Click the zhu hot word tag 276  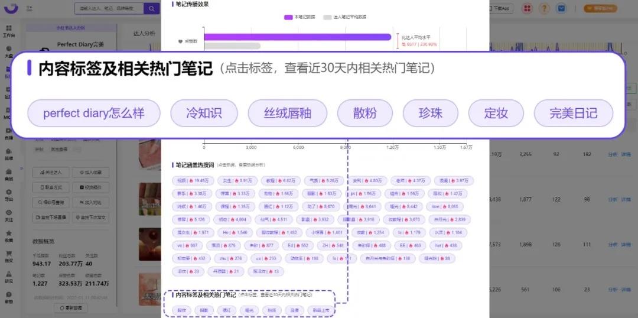click(230, 258)
